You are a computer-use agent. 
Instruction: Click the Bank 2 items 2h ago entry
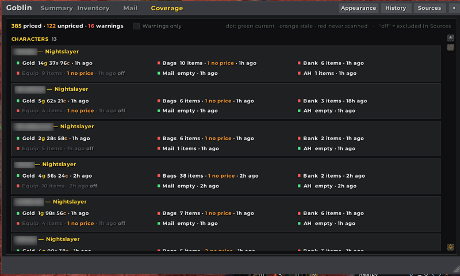tap(332, 176)
